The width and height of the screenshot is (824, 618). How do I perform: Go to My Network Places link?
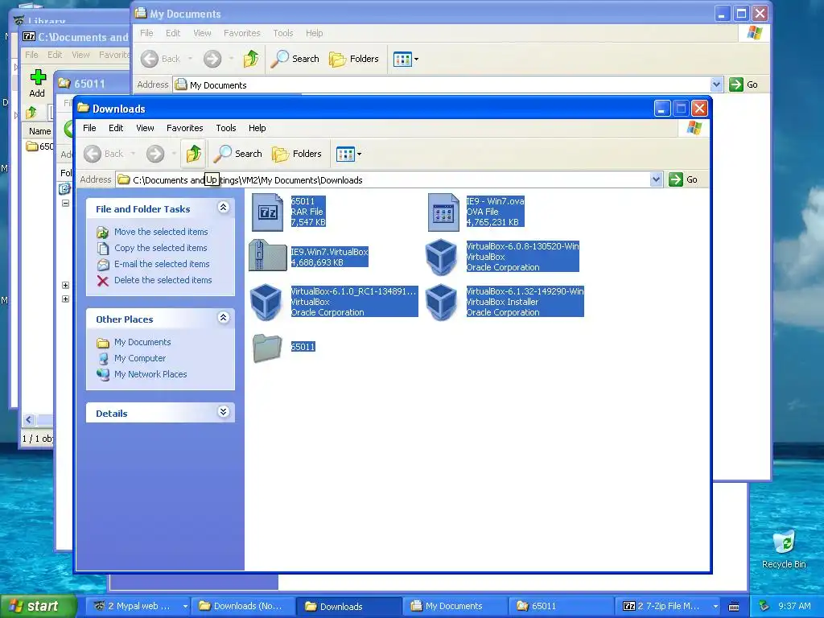pos(150,374)
